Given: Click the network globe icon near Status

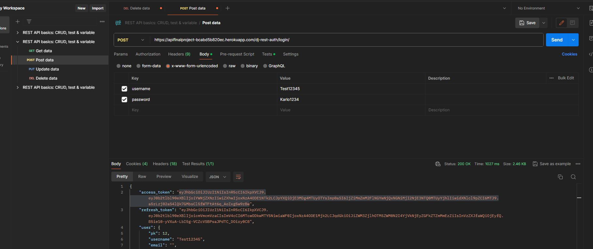Looking at the screenshot, I should click(438, 164).
